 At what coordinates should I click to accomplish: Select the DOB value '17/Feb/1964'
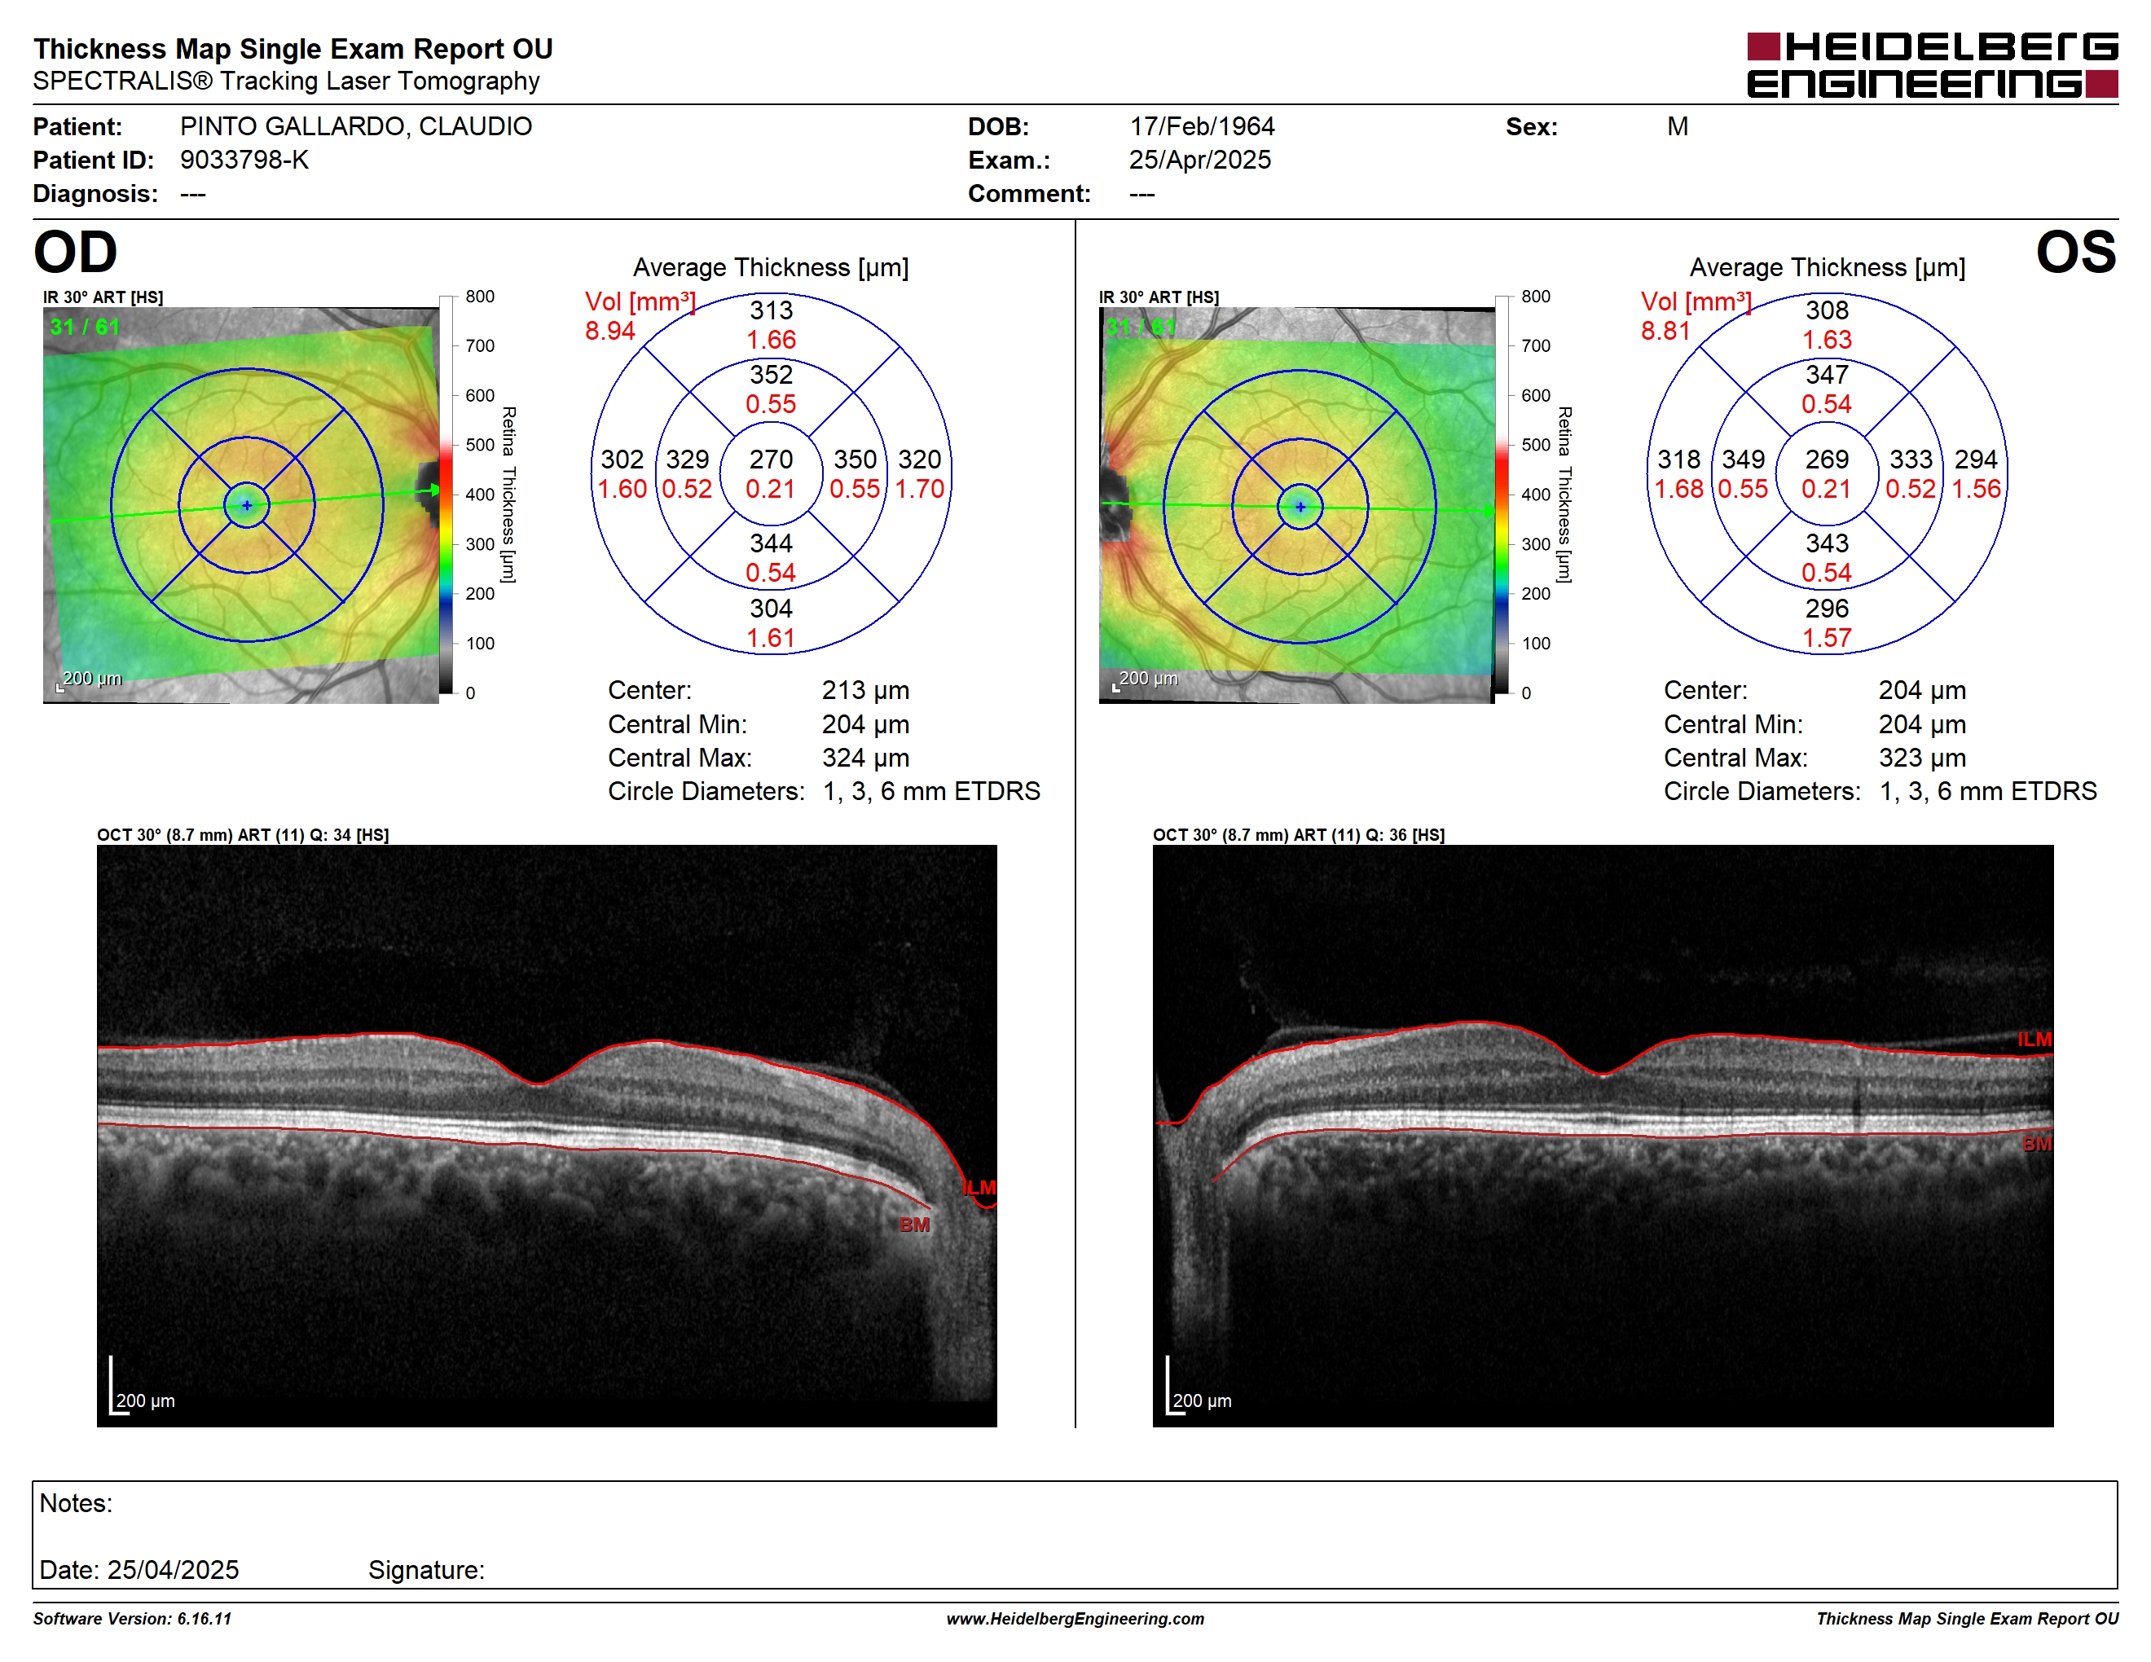pyautogui.click(x=1202, y=126)
